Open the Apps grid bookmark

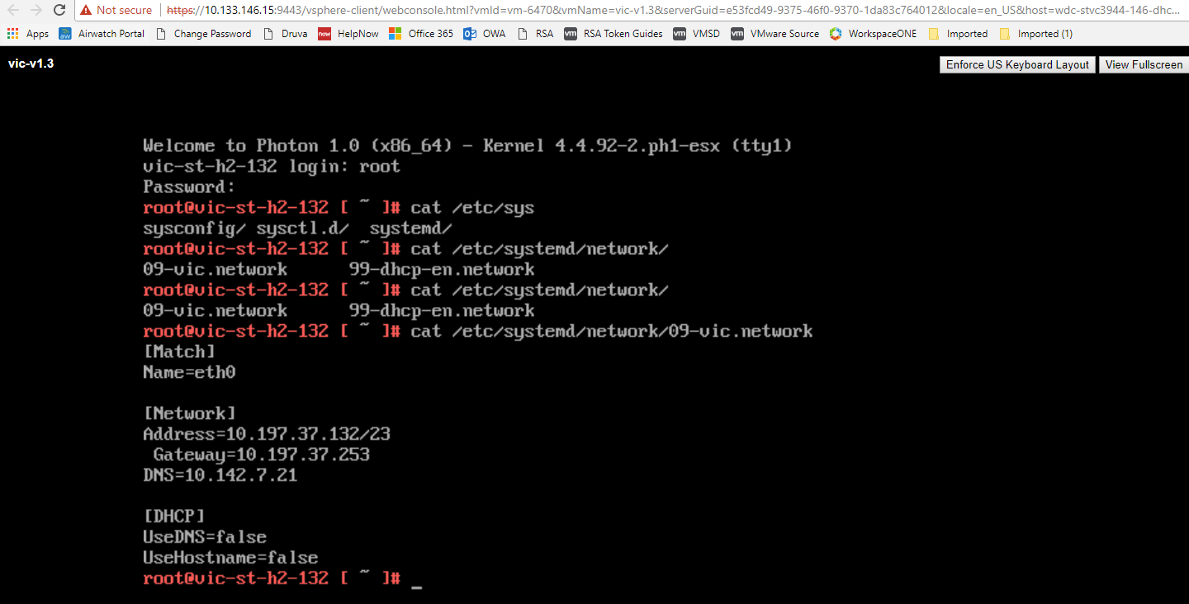point(28,34)
